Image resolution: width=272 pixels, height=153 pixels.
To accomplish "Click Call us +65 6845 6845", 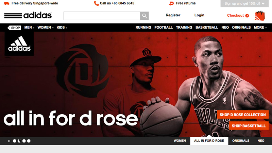I will tap(117, 3).
